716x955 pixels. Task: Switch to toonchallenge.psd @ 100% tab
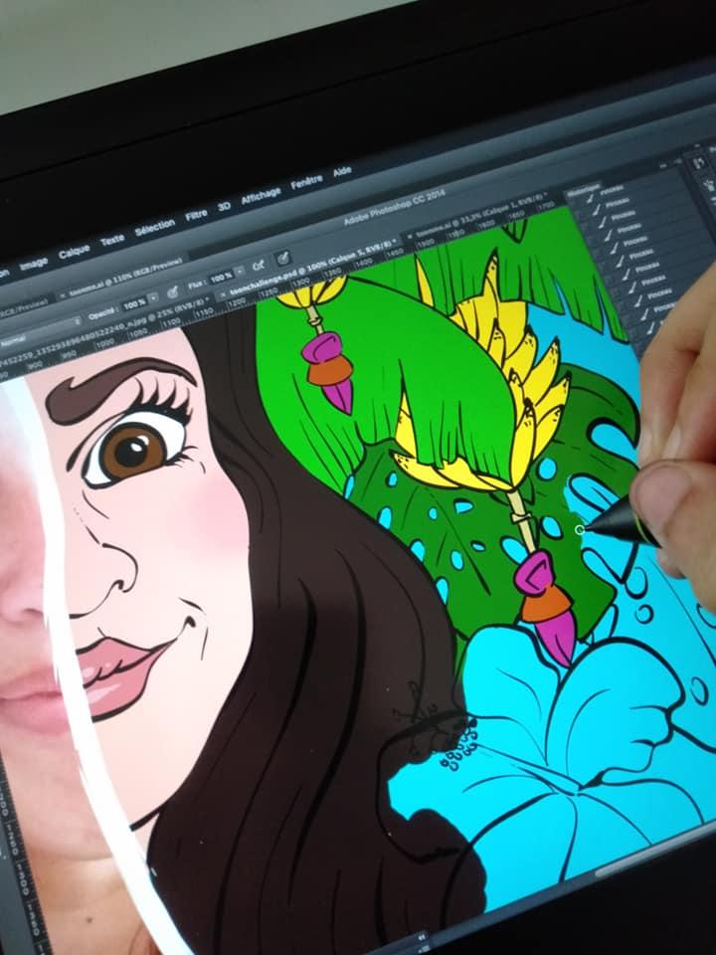pos(313,270)
